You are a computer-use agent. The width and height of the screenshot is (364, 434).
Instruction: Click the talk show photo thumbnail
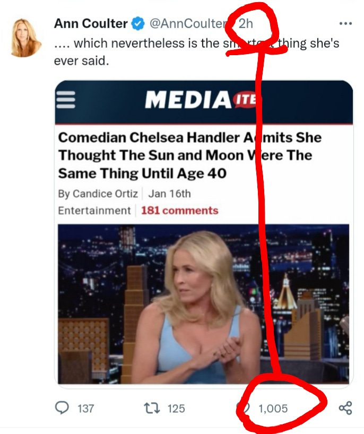pos(203,304)
